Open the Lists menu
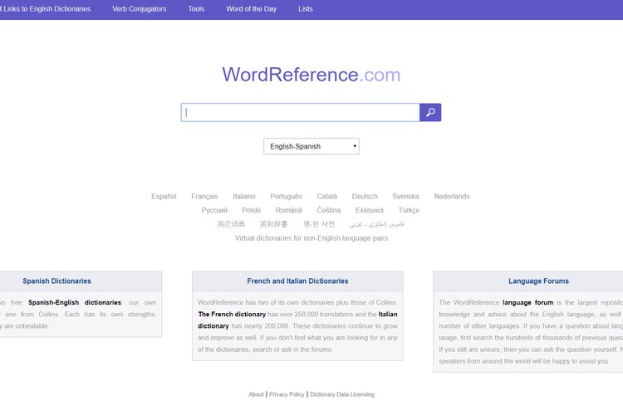This screenshot has width=623, height=415. (x=306, y=9)
